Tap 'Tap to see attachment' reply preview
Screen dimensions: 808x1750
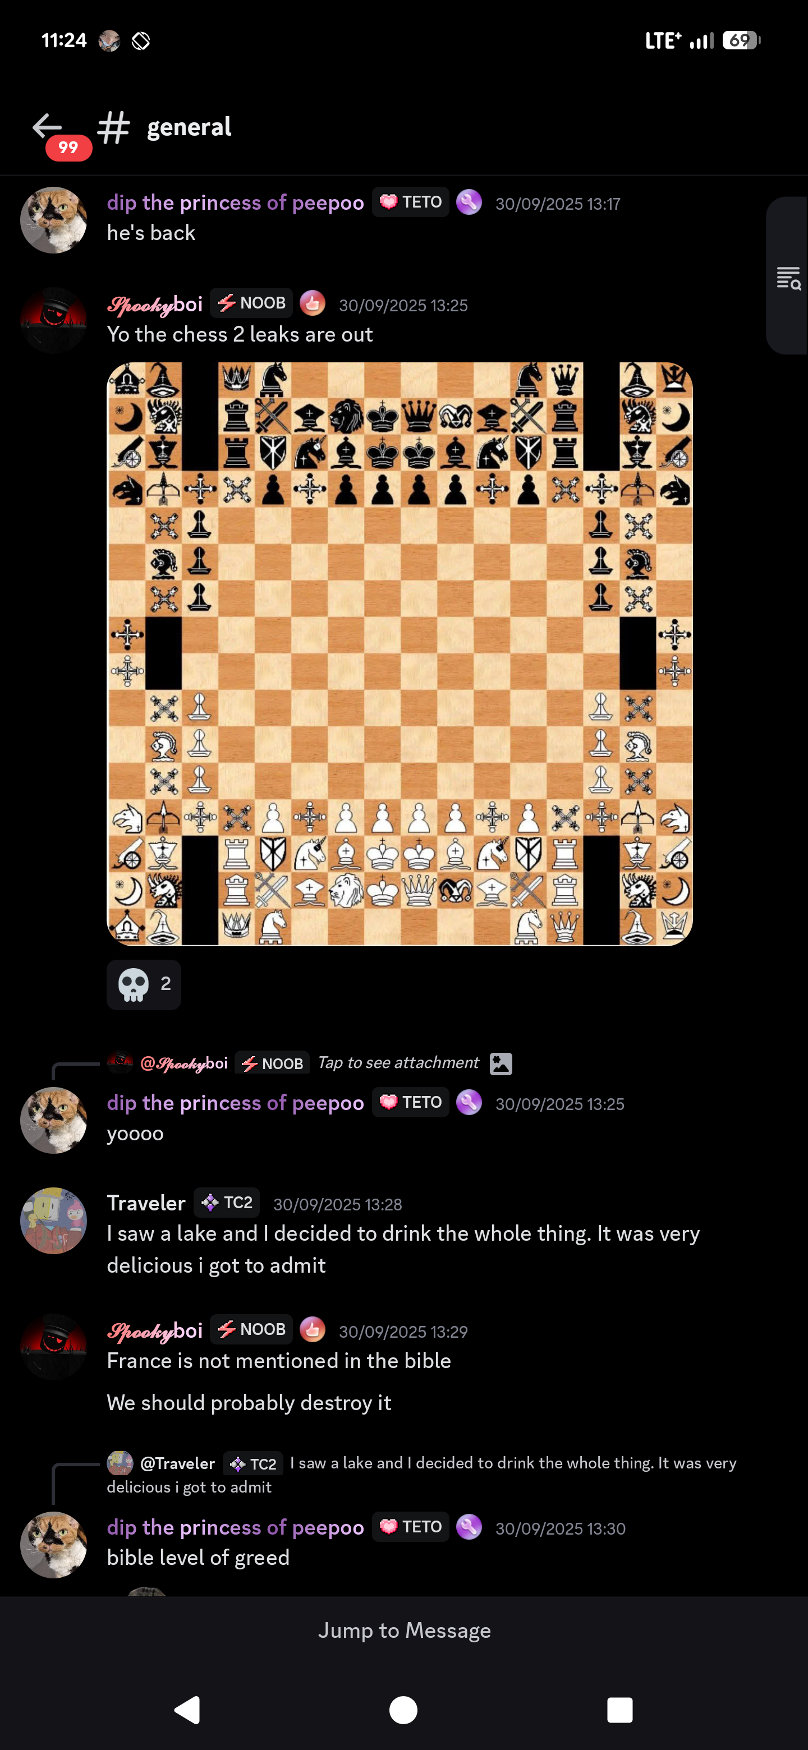pos(398,1062)
